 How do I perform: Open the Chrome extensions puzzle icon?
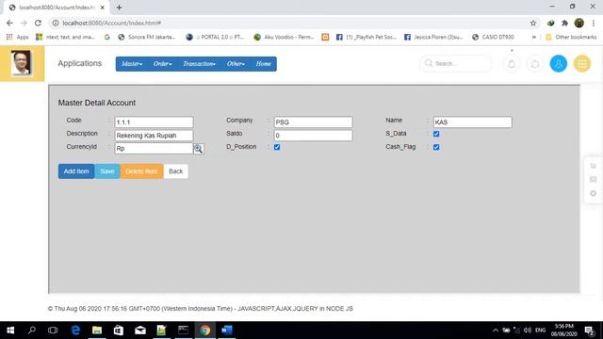click(564, 23)
